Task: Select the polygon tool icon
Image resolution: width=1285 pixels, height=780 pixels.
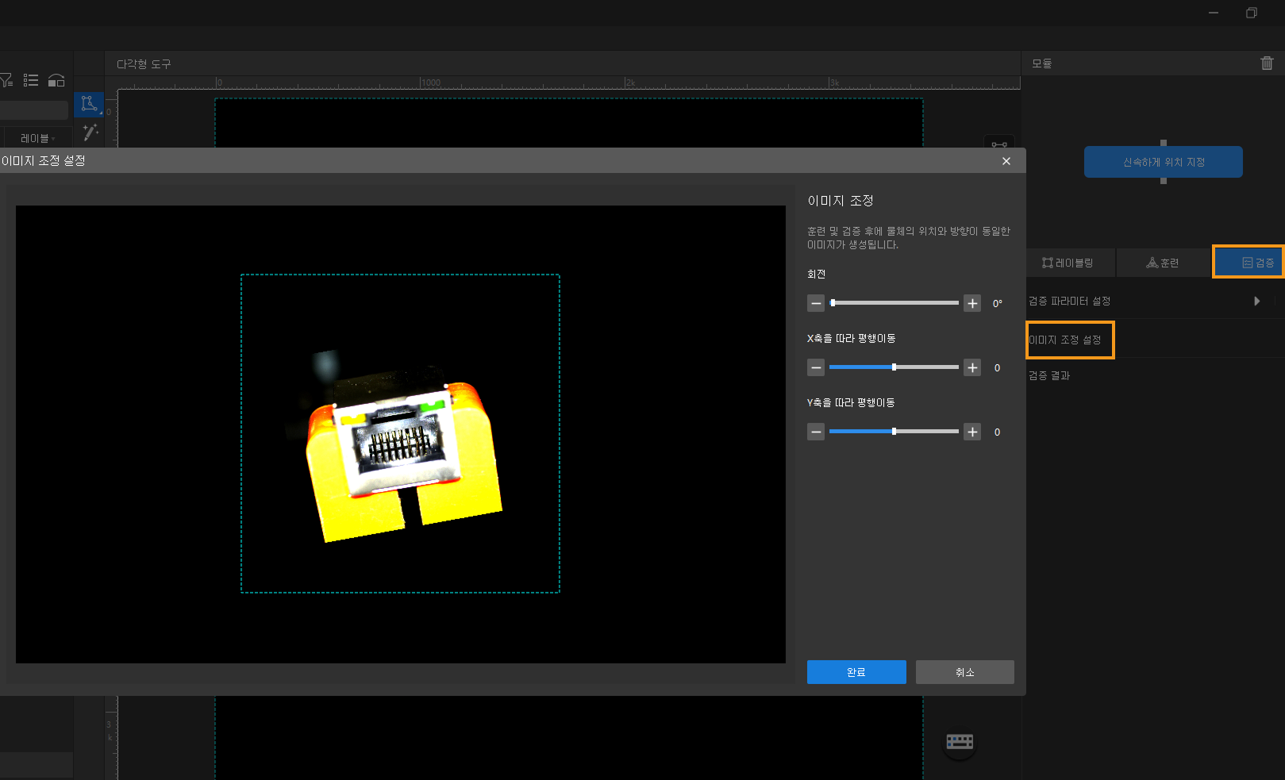Action: pyautogui.click(x=89, y=104)
